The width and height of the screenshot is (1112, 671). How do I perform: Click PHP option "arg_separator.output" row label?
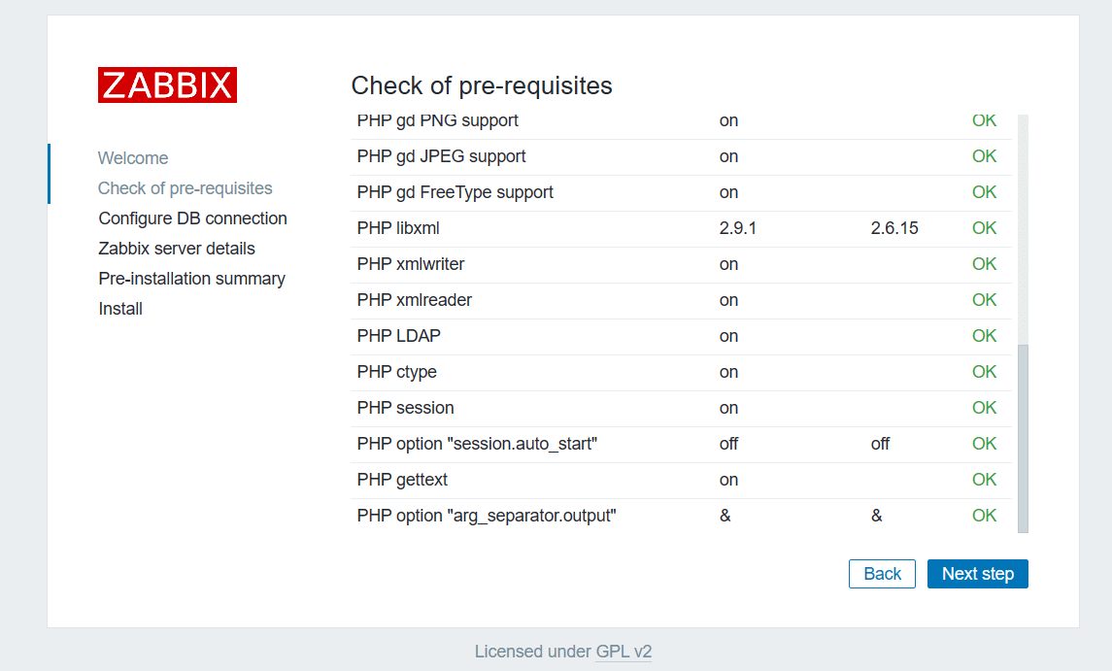click(x=487, y=516)
